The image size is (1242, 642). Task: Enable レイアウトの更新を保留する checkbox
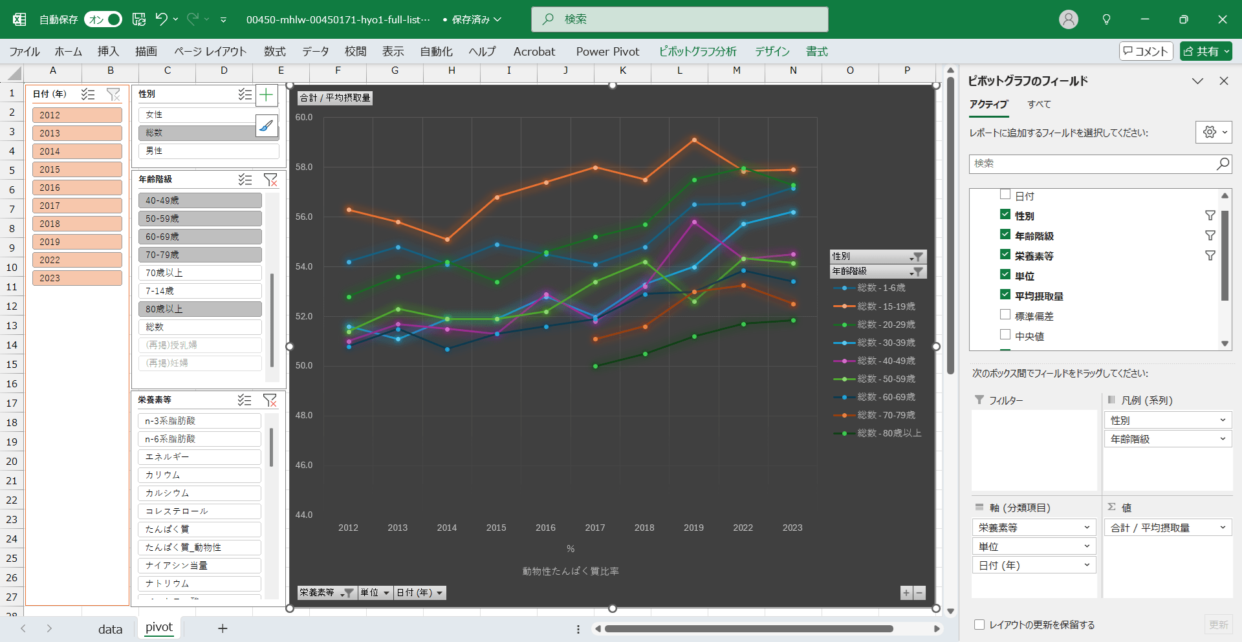point(979,625)
